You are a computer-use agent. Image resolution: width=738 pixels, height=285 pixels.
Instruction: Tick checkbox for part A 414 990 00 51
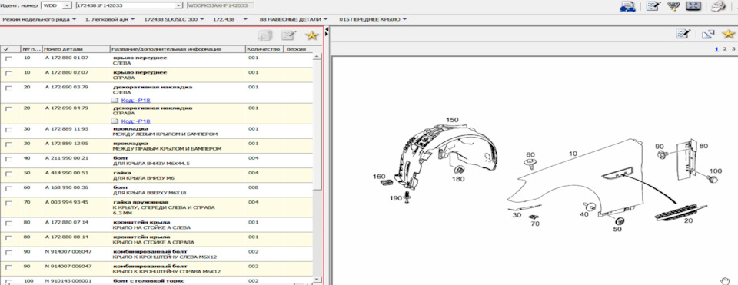pos(8,174)
